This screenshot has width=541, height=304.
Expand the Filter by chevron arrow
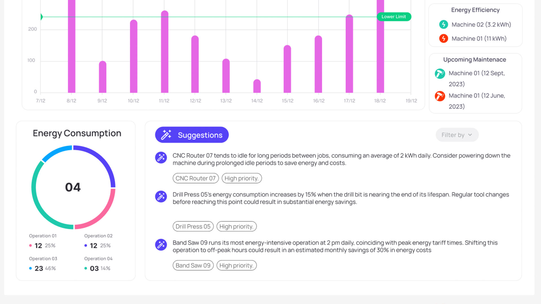(x=470, y=135)
